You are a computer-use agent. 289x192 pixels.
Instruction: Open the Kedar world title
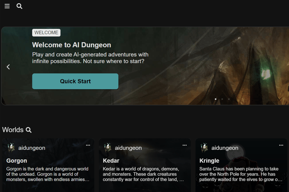(111, 161)
